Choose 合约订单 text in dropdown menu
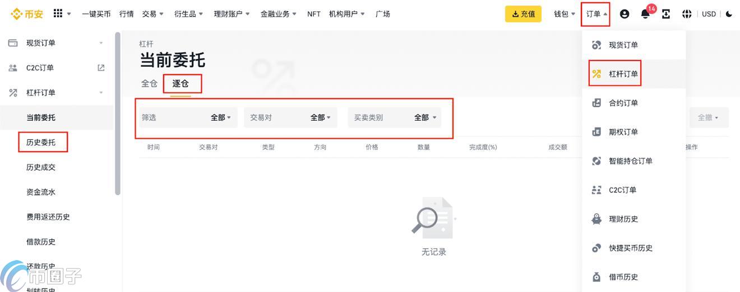 (x=623, y=103)
